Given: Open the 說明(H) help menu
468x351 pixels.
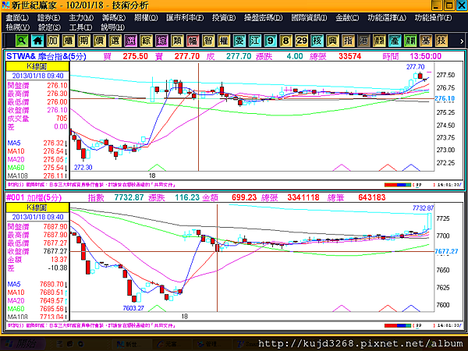Looking at the screenshot, I should coord(112,27).
